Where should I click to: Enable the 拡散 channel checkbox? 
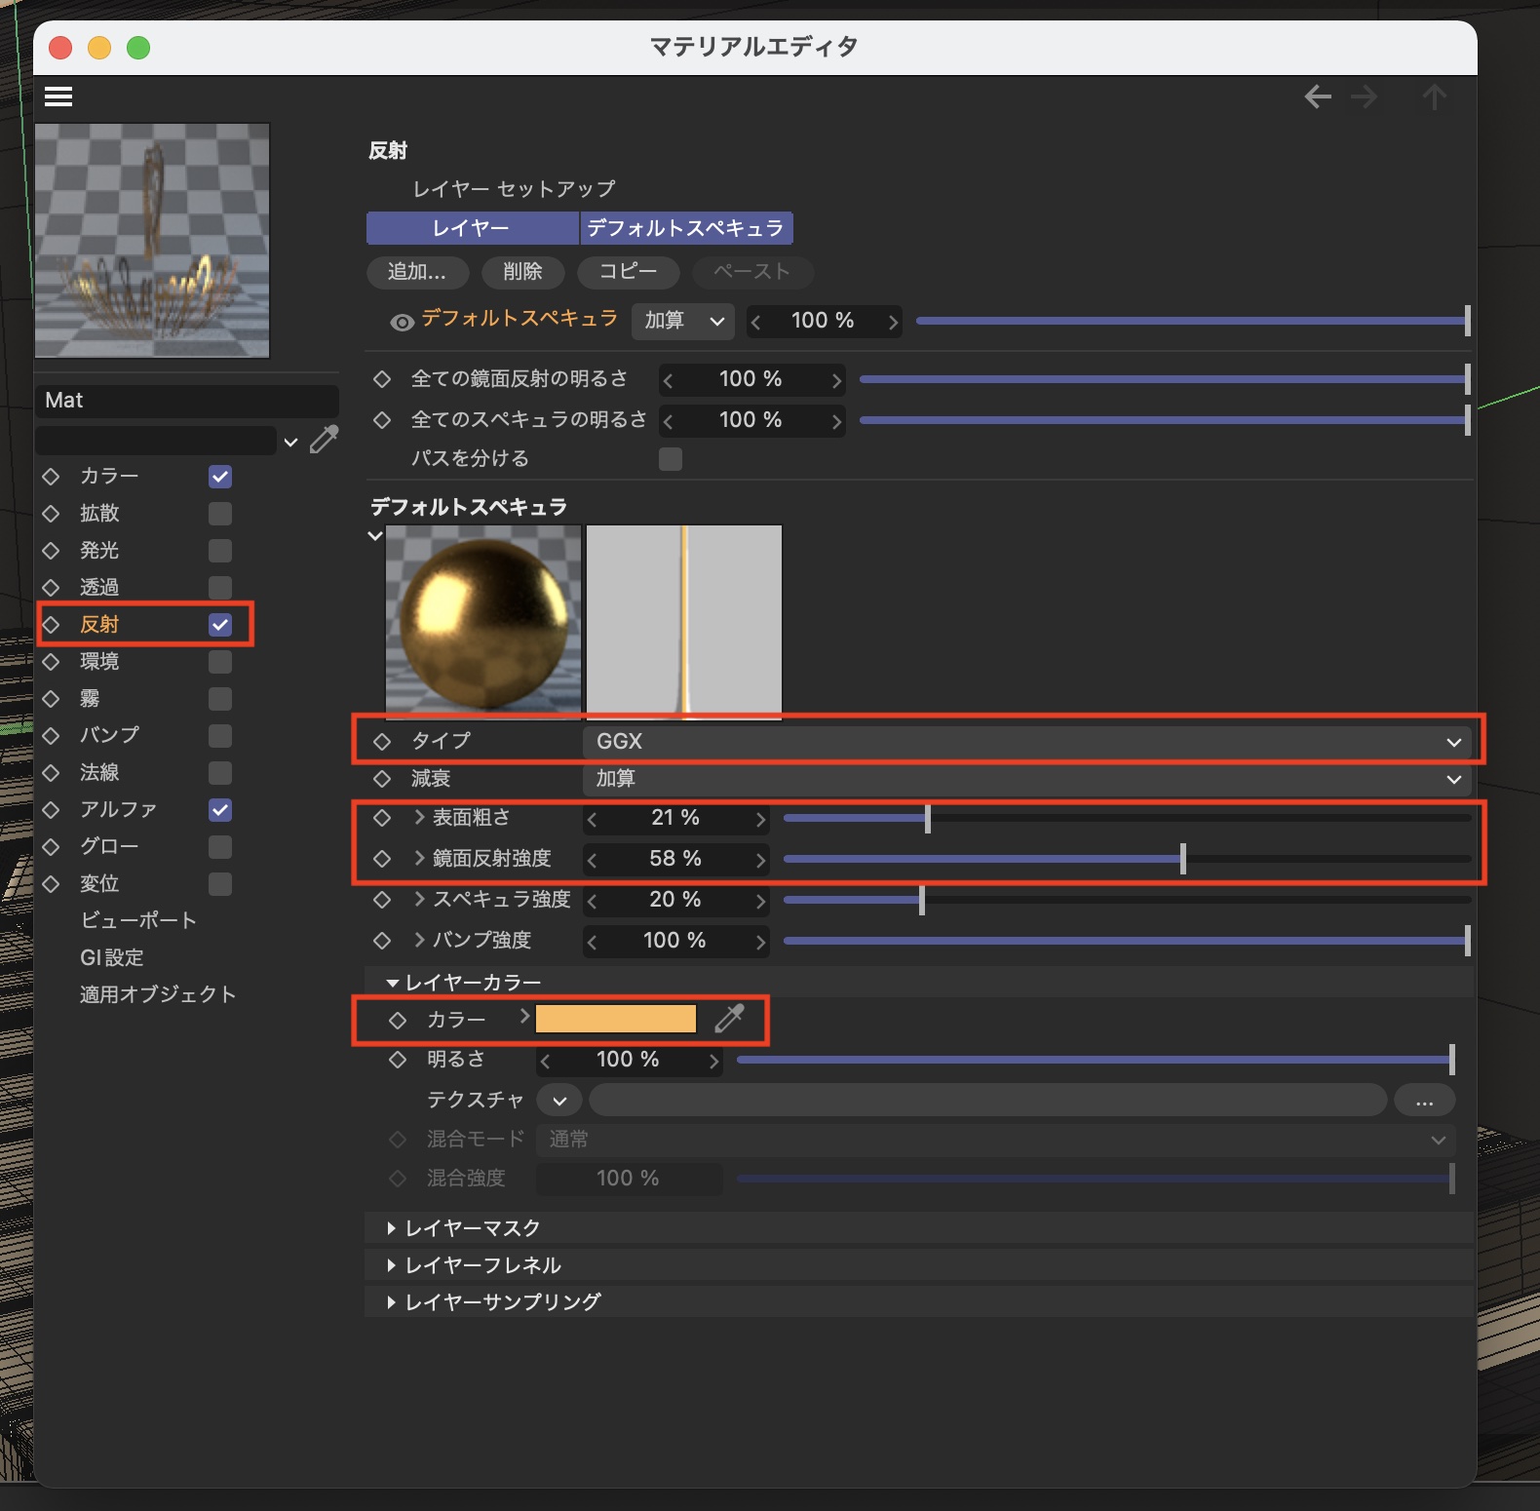220,514
